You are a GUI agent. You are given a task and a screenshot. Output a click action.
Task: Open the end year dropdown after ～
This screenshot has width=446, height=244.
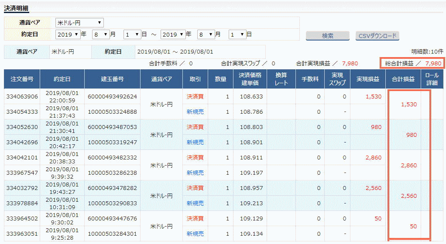click(x=173, y=34)
